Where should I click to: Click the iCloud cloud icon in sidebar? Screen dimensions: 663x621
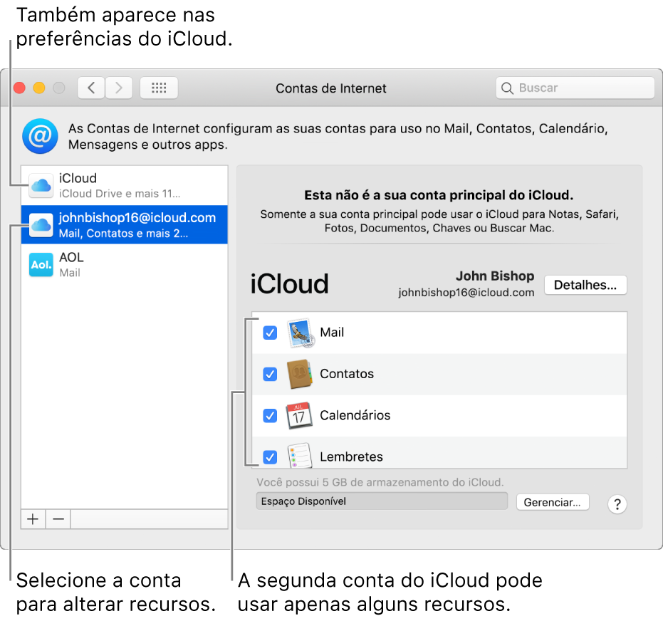coord(41,184)
